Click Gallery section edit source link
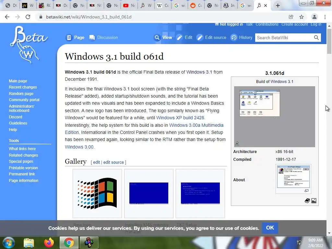 click(x=113, y=162)
